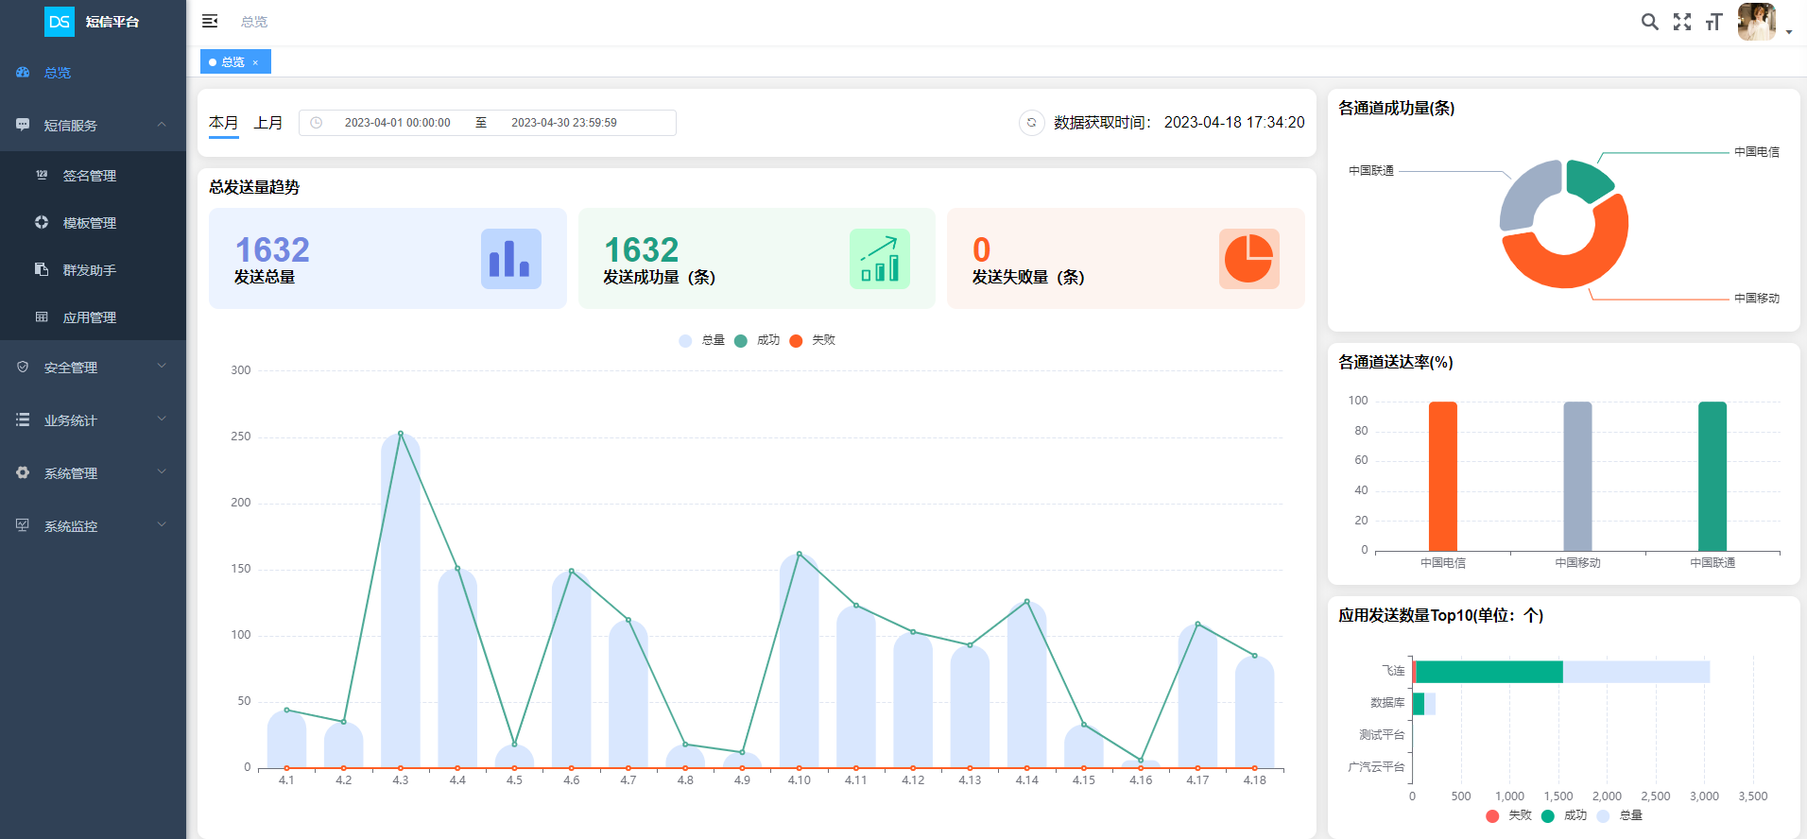Collapse sidebar with hamburger icon
The width and height of the screenshot is (1807, 839).
click(210, 21)
